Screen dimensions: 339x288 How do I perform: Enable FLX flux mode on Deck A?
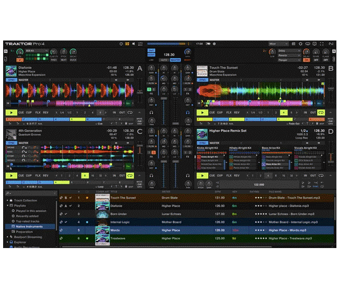point(38,113)
